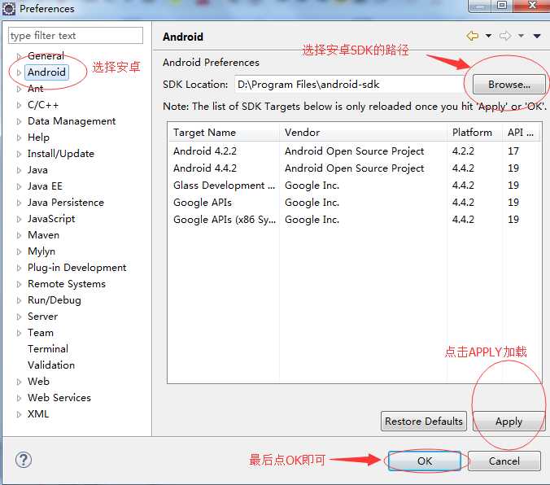Screen dimensions: 550x485
Task: Expand the Maven node arrow
Action: 19,235
